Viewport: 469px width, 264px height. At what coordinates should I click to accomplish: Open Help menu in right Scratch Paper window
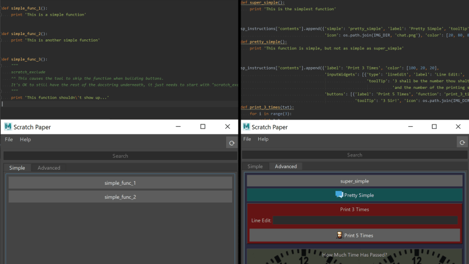pos(263,139)
